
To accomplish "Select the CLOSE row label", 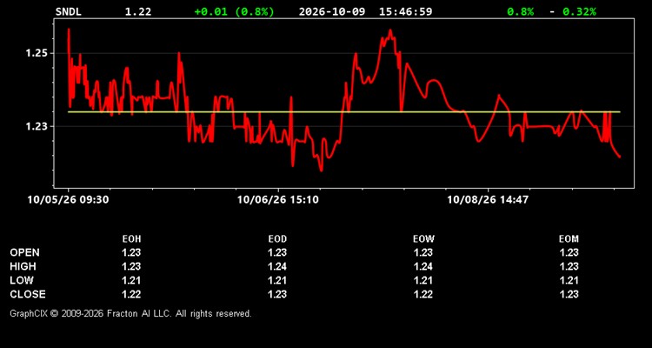I will (28, 294).
